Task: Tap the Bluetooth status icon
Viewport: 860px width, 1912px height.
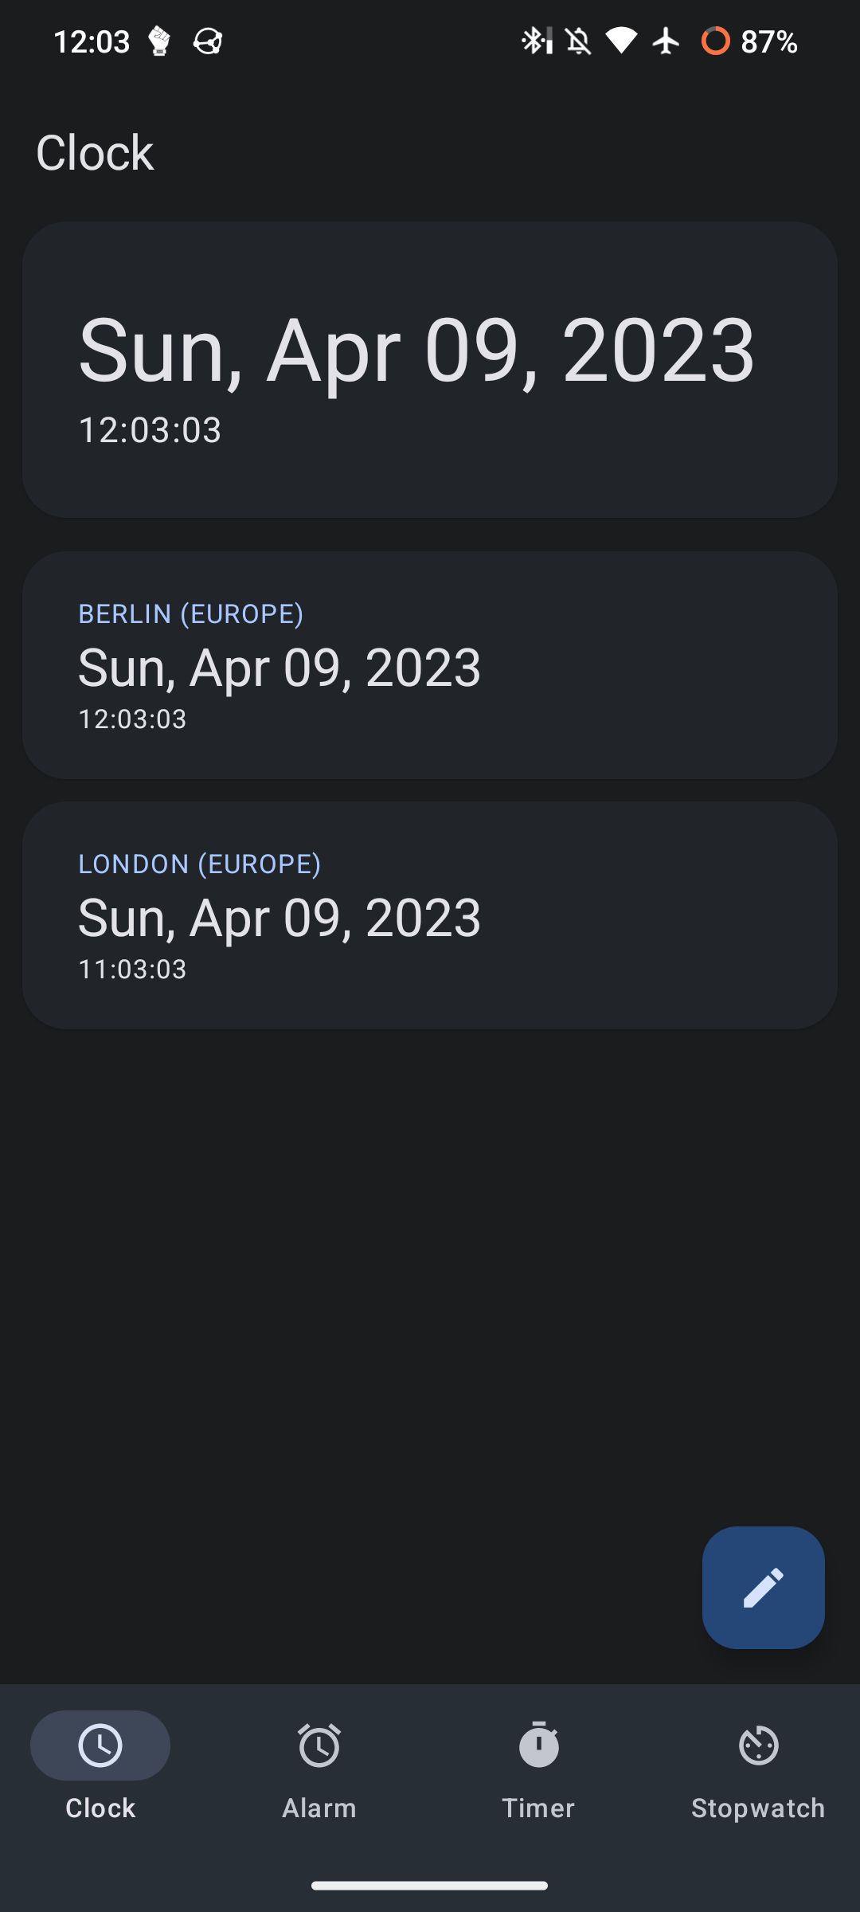Action: click(x=535, y=41)
